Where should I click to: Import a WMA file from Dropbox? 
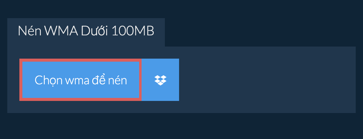pyautogui.click(x=160, y=80)
